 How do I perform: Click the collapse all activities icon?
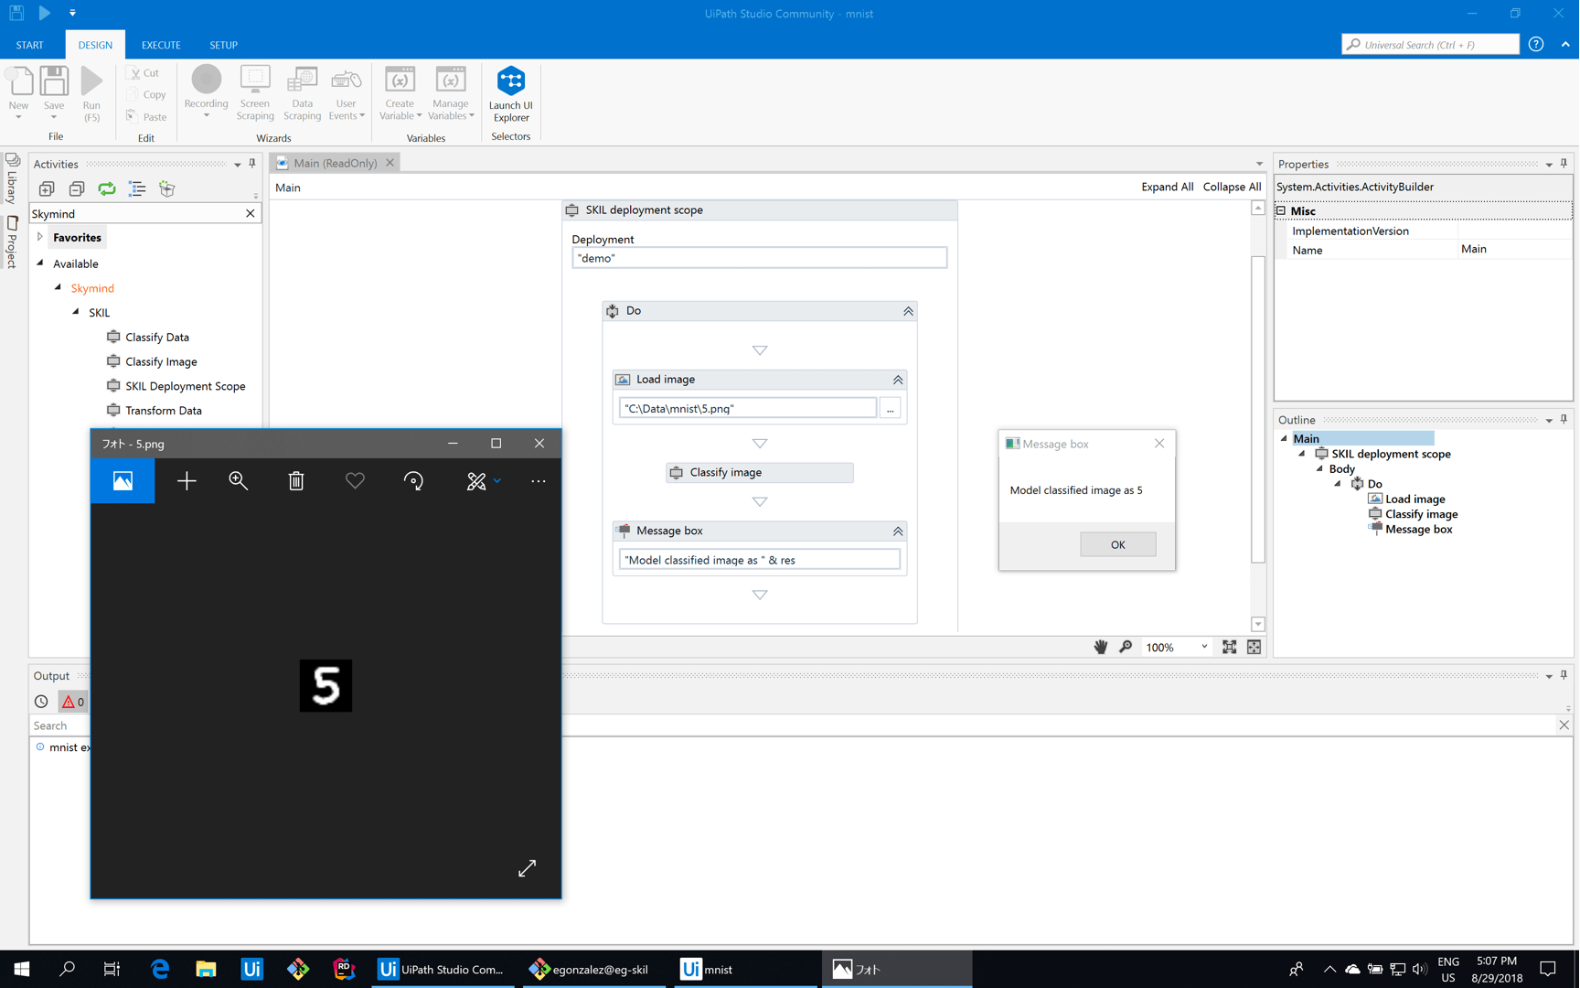click(77, 188)
